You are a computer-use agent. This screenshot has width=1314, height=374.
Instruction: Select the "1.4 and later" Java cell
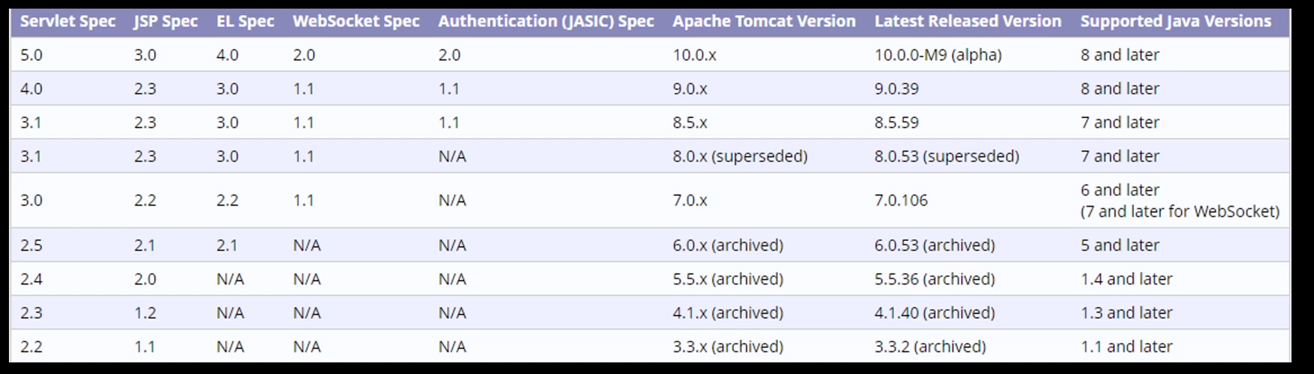pos(1126,279)
